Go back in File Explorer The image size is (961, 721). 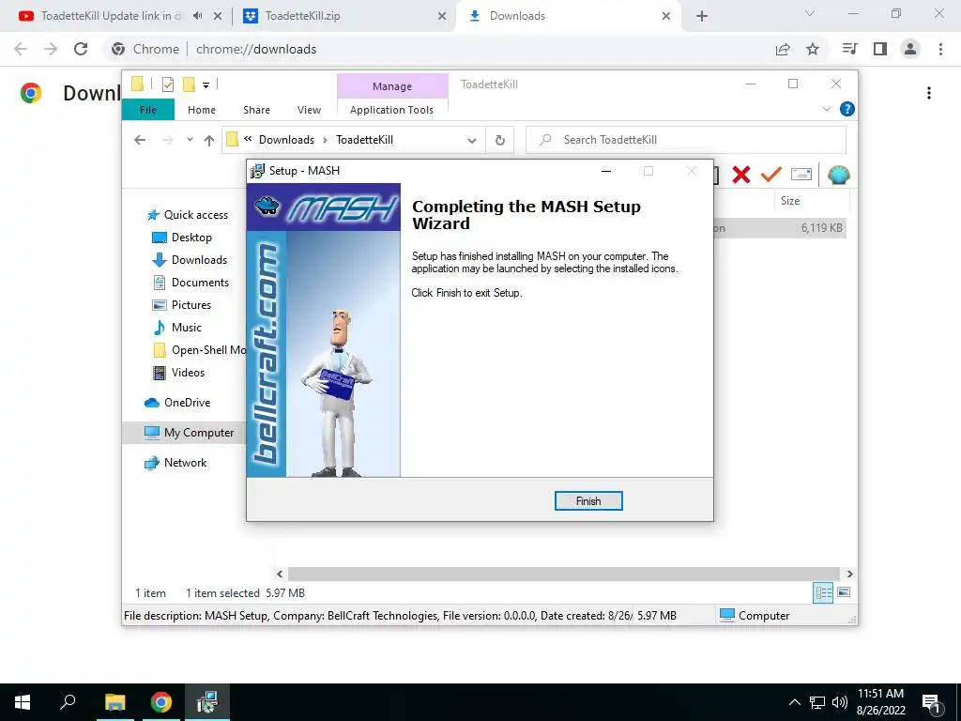(140, 140)
